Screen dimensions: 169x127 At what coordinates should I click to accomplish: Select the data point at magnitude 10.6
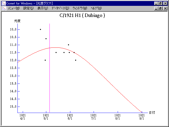[x=46, y=39]
